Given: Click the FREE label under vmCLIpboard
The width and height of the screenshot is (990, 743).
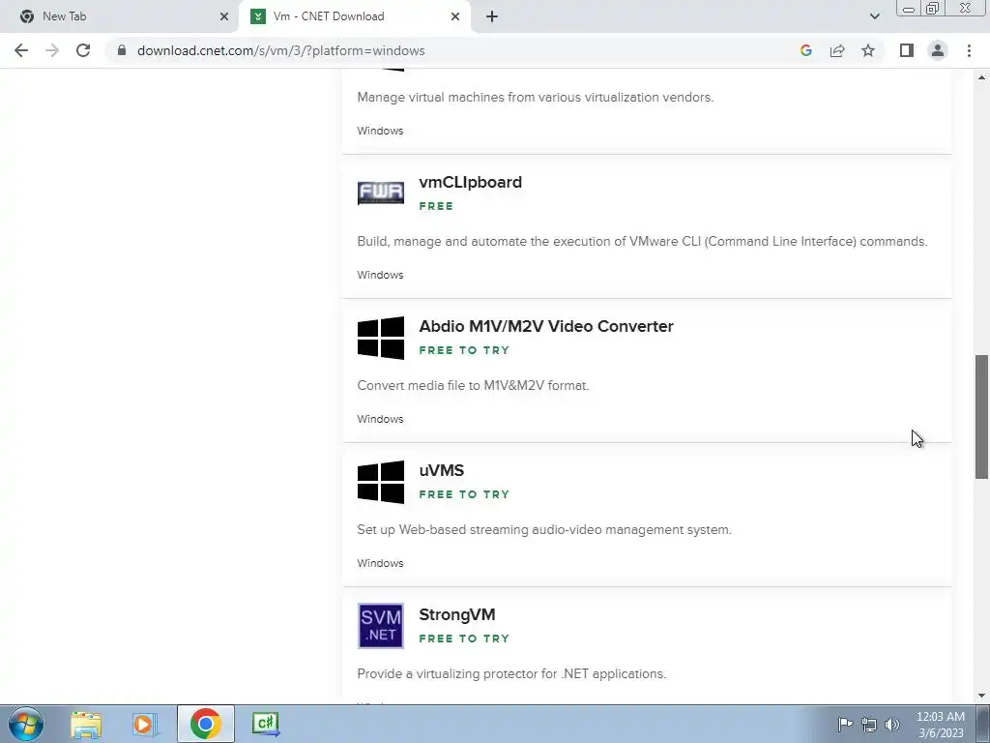Looking at the screenshot, I should 436,206.
